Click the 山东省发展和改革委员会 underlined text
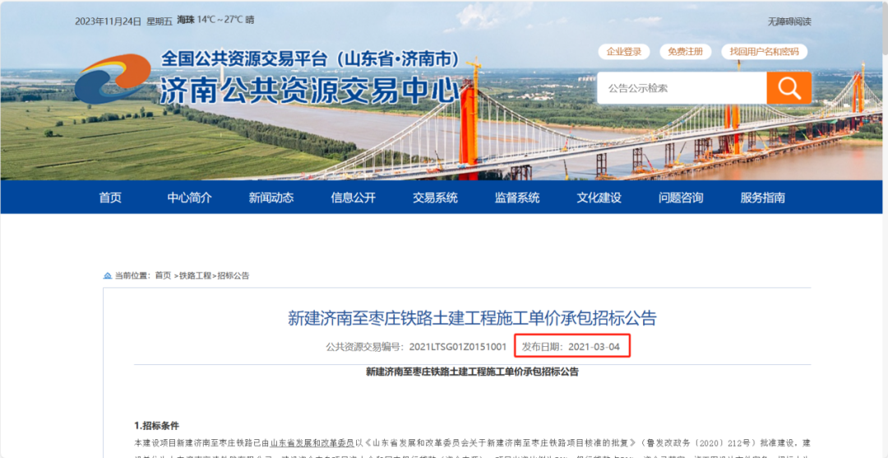The height and width of the screenshot is (458, 888). point(312,442)
